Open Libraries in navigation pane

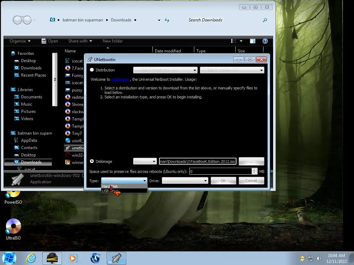tap(25, 90)
